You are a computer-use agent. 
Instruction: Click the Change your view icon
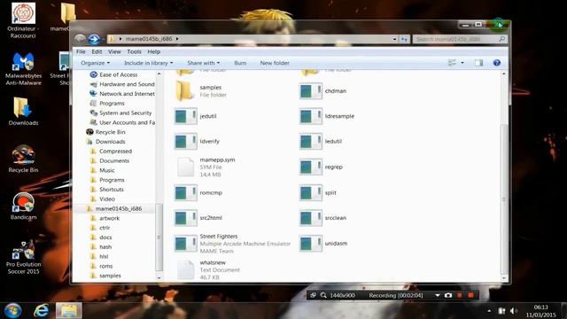[x=452, y=63]
